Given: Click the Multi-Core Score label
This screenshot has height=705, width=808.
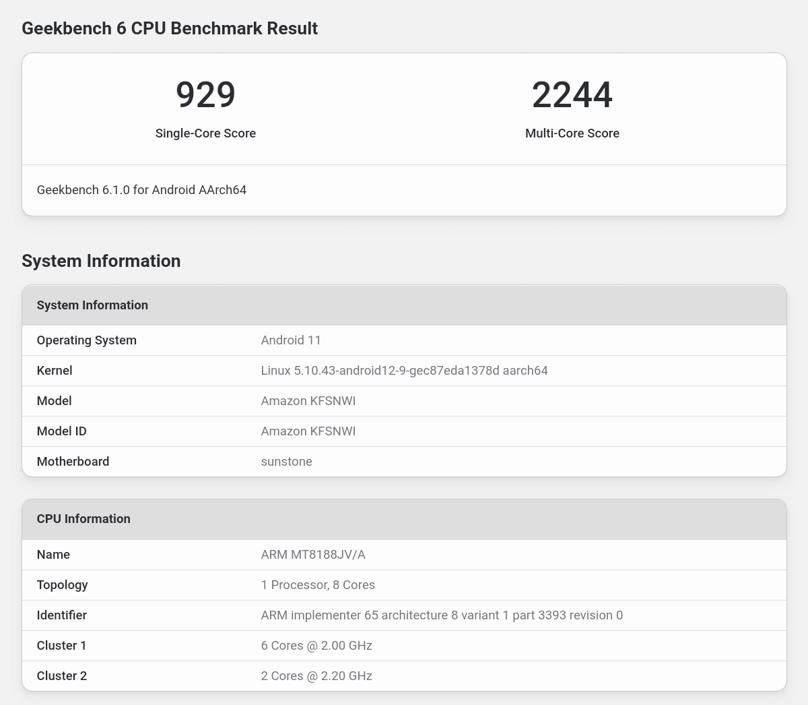Looking at the screenshot, I should 572,133.
